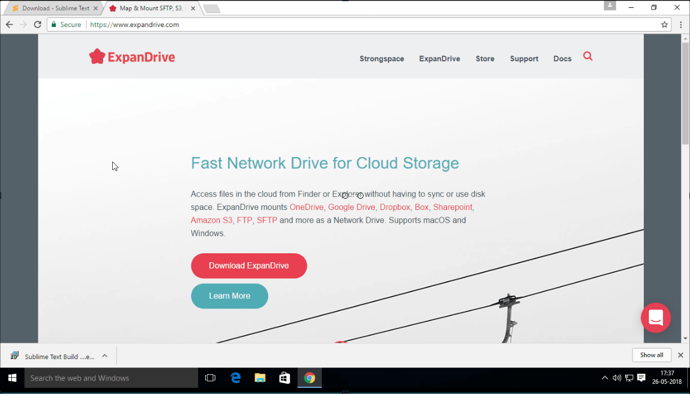Close the Download - Sublime Text tab
Screen dimensions: 690x394
pos(96,8)
